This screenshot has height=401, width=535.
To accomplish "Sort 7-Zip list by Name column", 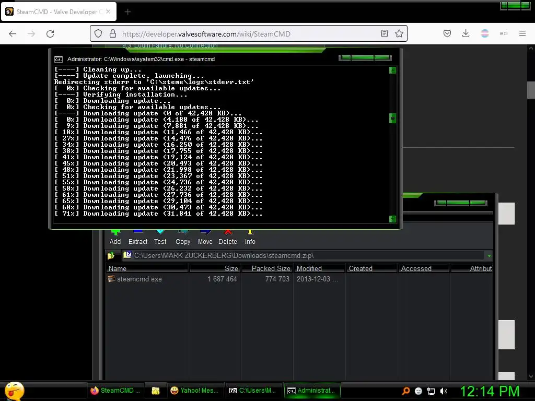I will [147, 268].
